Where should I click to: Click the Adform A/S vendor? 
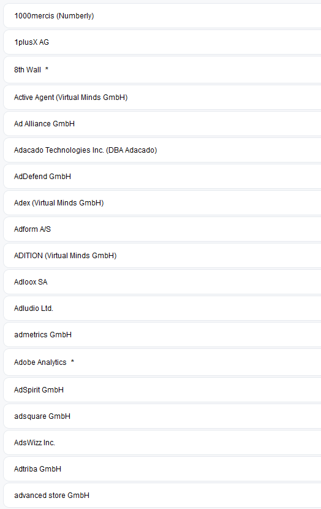(x=162, y=229)
